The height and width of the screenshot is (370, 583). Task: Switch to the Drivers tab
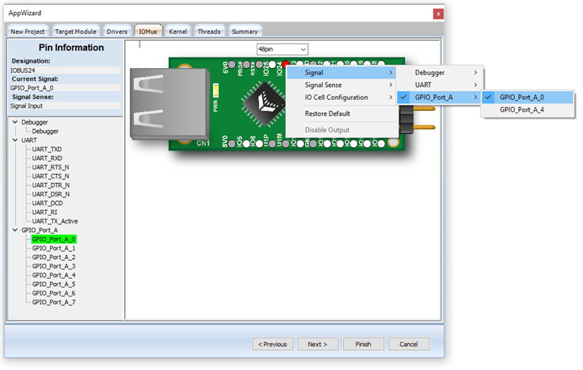click(x=116, y=32)
